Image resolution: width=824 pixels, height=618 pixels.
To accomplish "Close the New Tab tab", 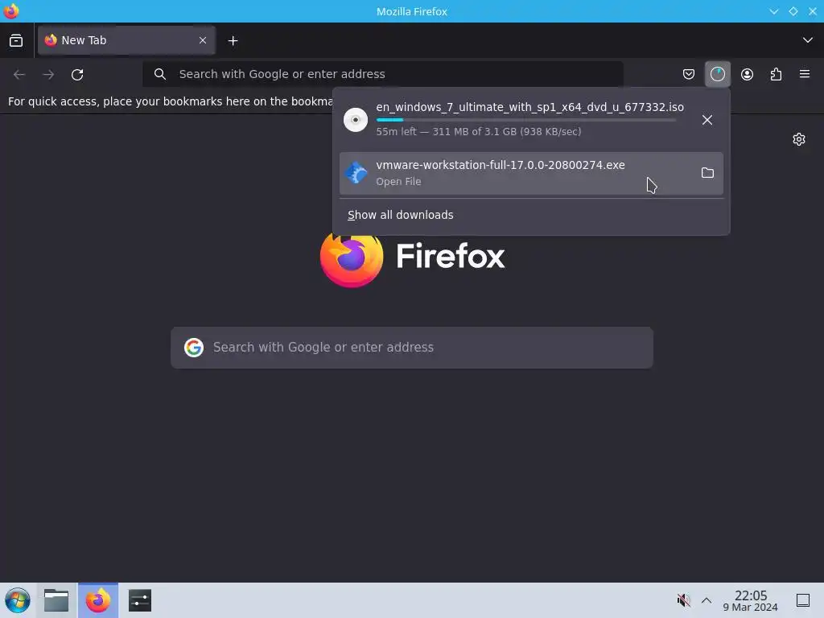I will coord(203,40).
